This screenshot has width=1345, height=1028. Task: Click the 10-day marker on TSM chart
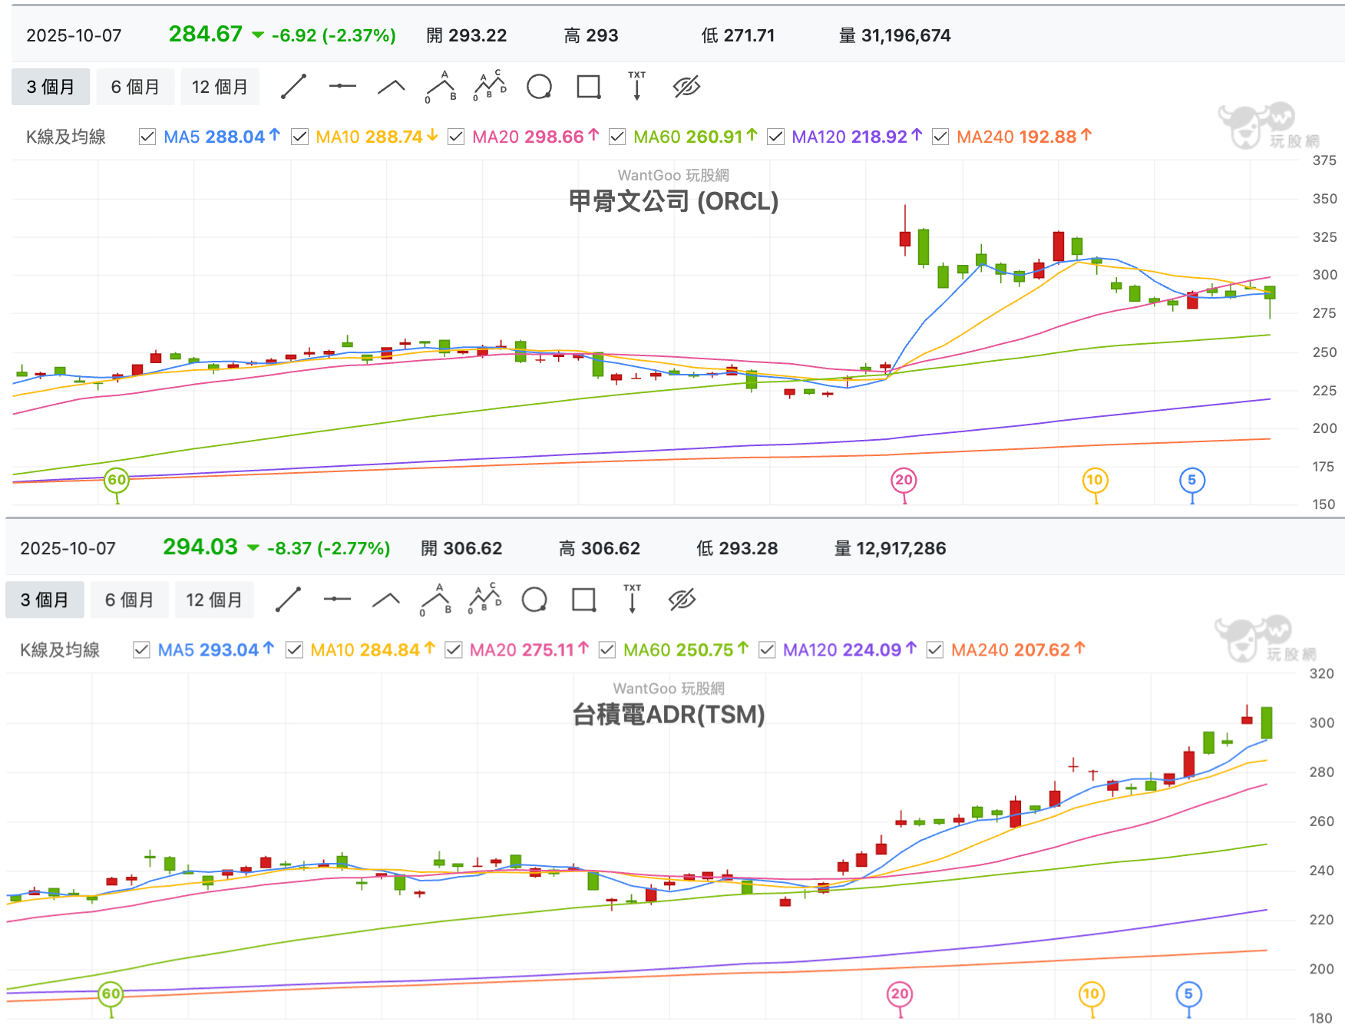pos(1091,994)
